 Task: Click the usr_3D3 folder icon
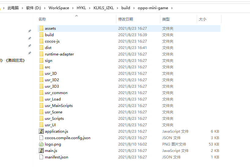tap(41, 86)
